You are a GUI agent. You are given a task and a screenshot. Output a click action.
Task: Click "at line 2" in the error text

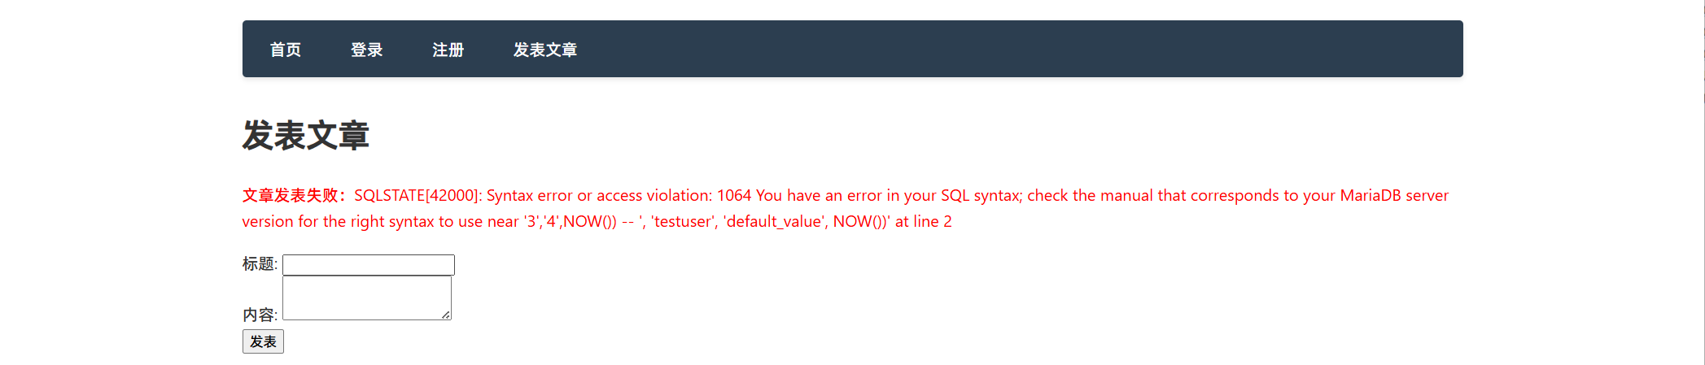click(923, 222)
